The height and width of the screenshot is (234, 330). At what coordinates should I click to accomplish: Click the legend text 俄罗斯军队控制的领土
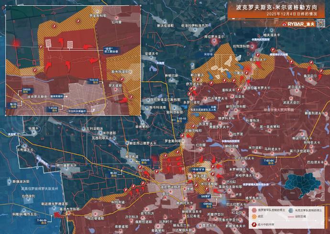coord(272,210)
